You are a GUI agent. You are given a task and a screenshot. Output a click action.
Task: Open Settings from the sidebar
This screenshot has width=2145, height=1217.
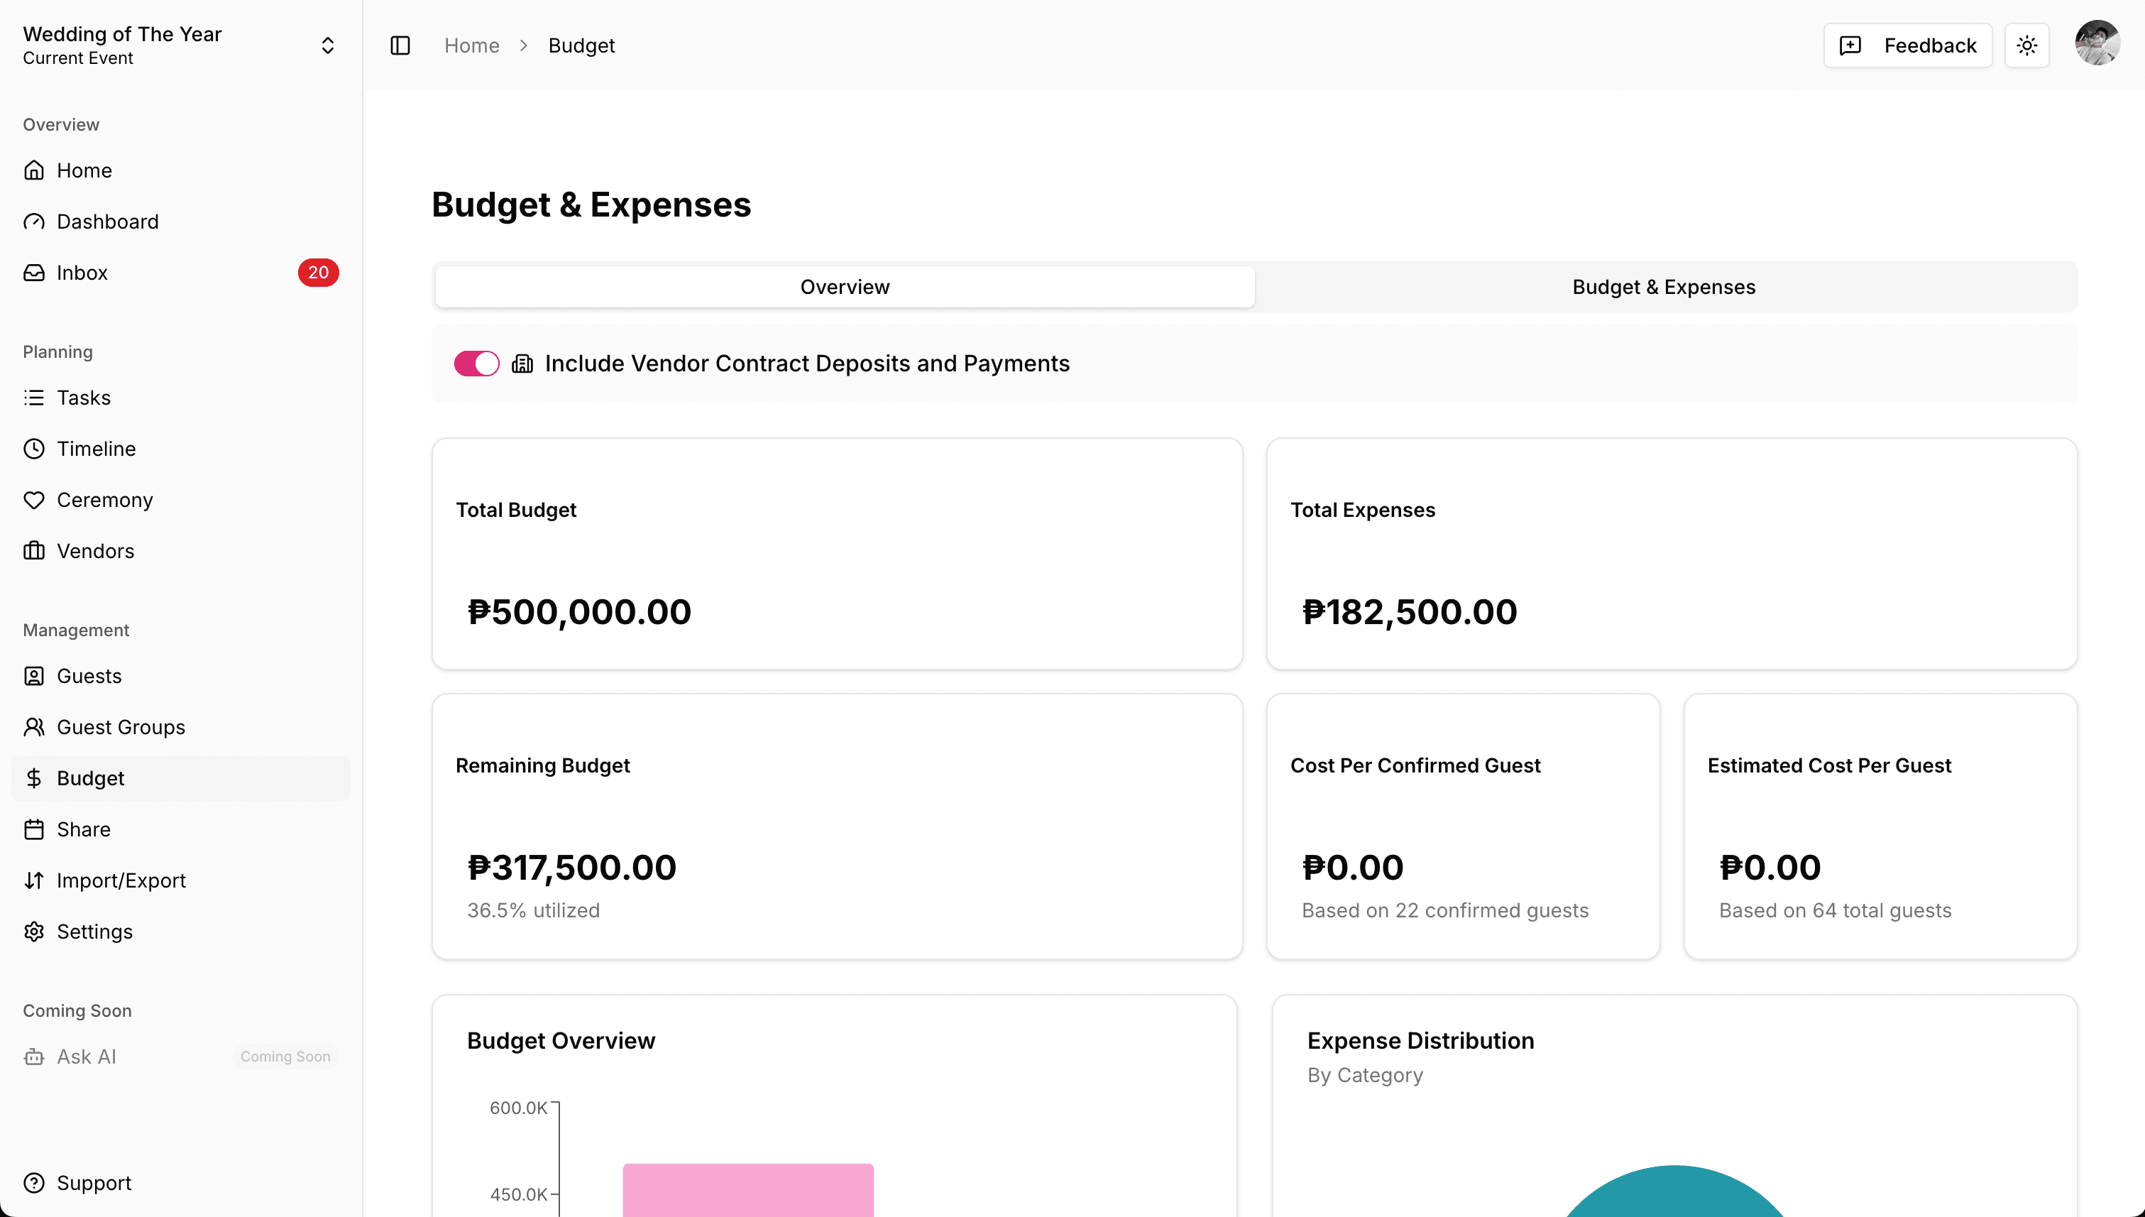click(x=94, y=931)
